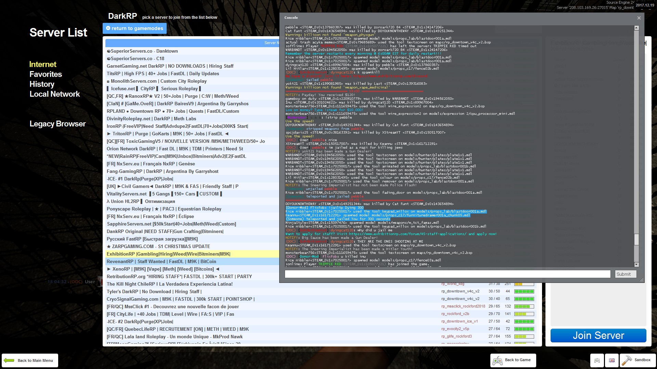Select RevenantRP Staff Wanted server
Image resolution: width=657 pixels, height=369 pixels.
(x=192, y=261)
